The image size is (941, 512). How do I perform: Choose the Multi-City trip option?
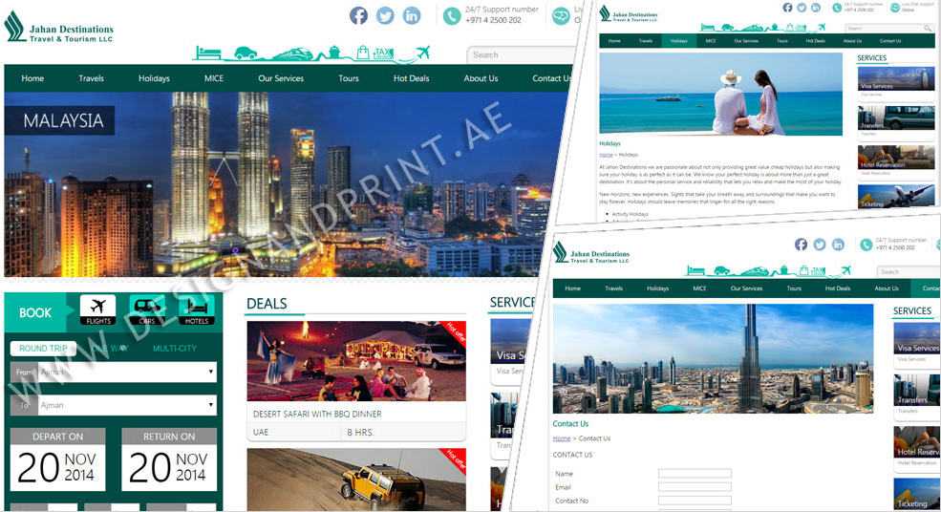175,349
